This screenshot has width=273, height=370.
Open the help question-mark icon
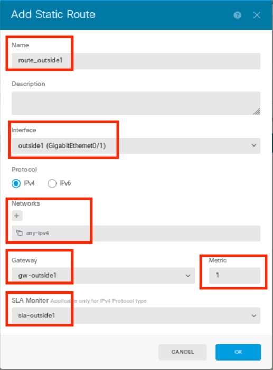click(237, 15)
